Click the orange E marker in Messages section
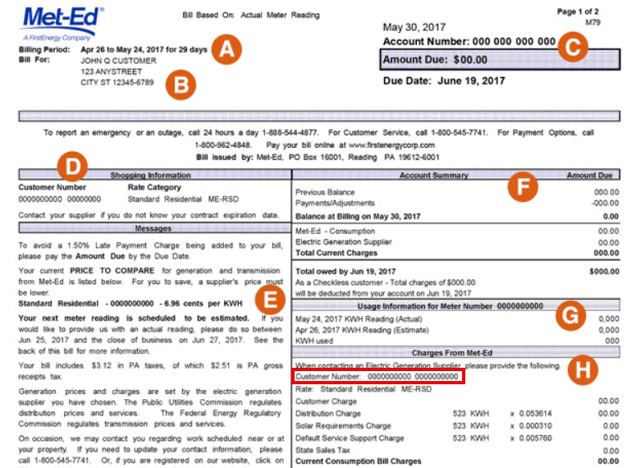This screenshot has width=627, height=468. 270,300
